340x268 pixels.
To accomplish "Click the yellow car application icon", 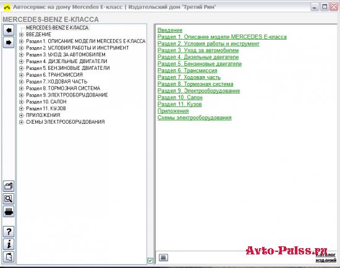I will [7, 7].
